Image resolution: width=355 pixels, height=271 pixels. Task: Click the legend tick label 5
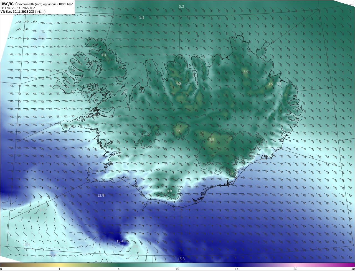(x=118, y=269)
